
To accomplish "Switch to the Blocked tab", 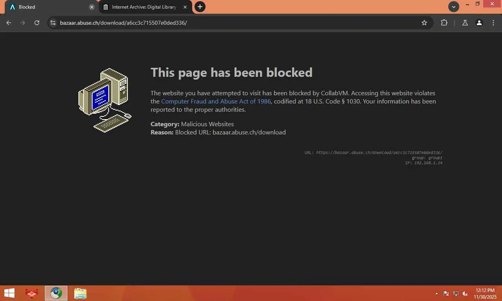I will pos(51,7).
